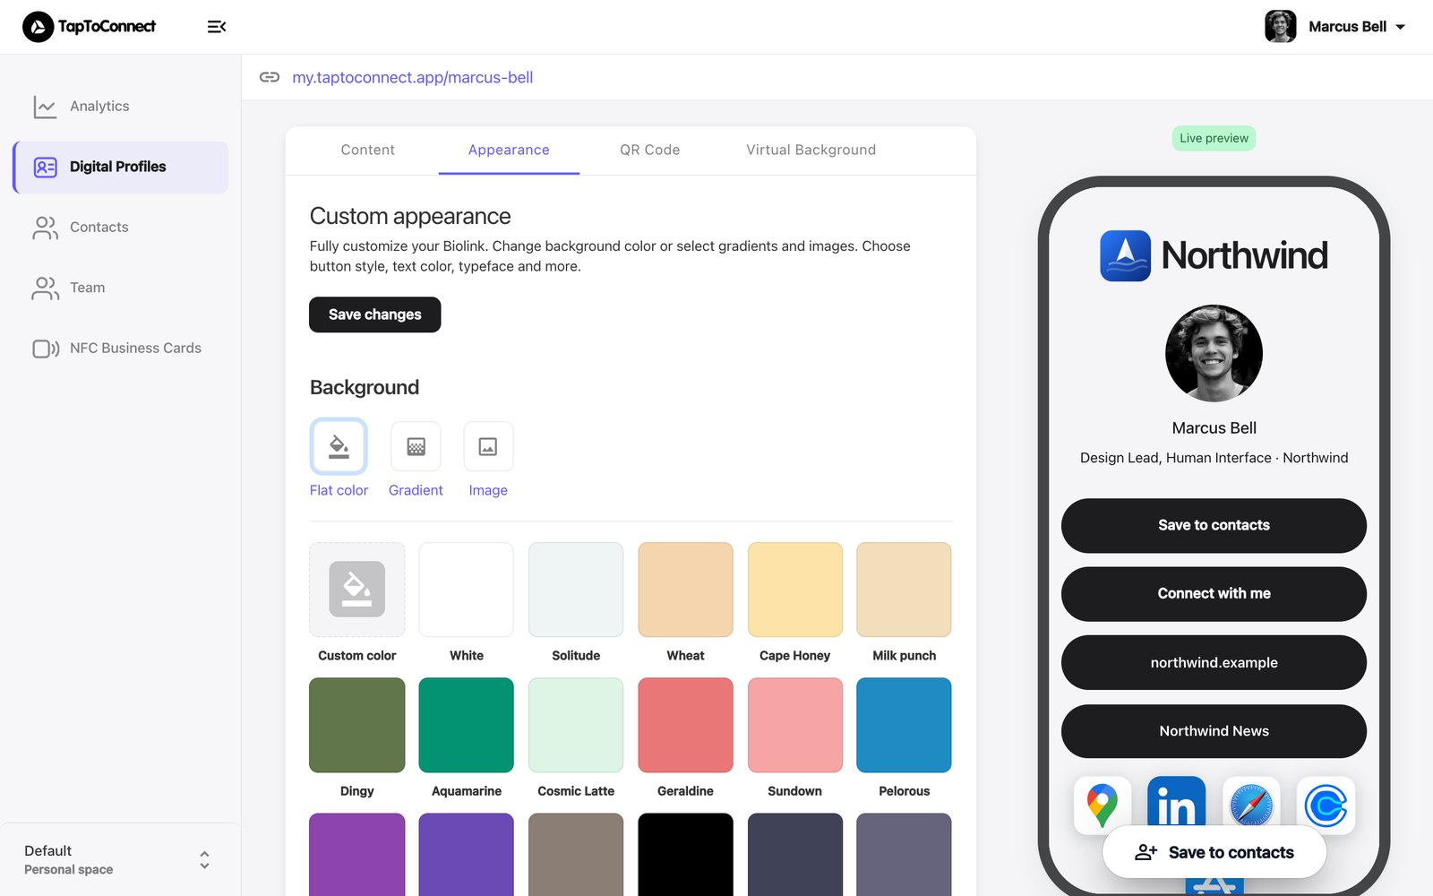
Task: Open Digital Profiles in sidebar
Action: pos(121,167)
